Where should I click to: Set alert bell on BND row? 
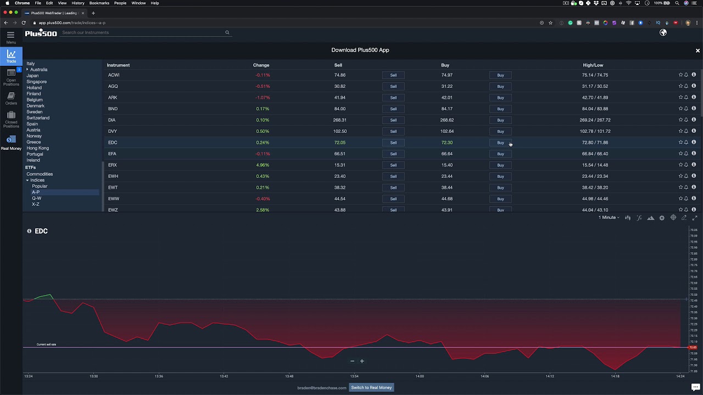click(x=686, y=109)
